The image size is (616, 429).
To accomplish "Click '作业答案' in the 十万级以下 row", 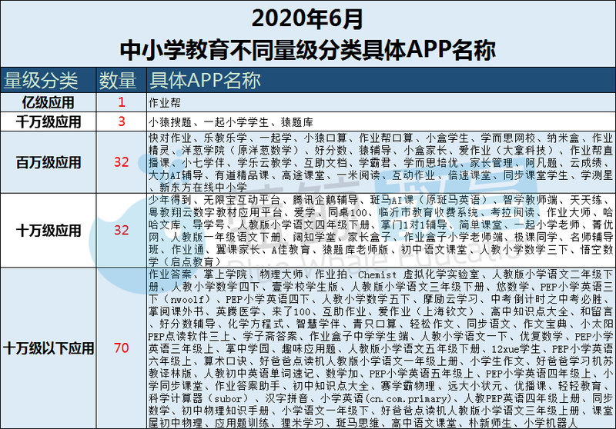I will pyautogui.click(x=169, y=274).
